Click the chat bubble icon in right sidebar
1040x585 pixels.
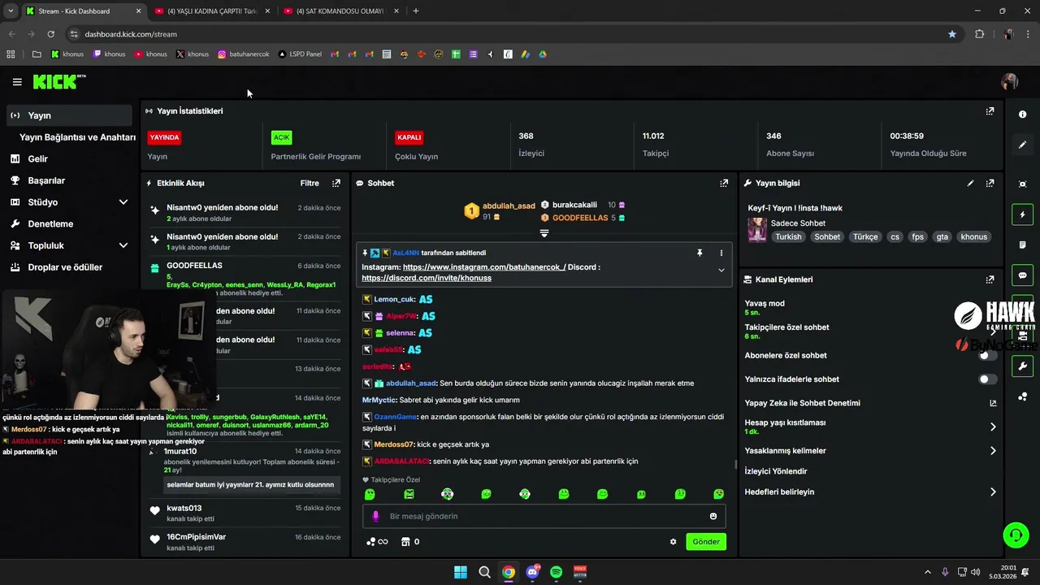[x=1022, y=275]
